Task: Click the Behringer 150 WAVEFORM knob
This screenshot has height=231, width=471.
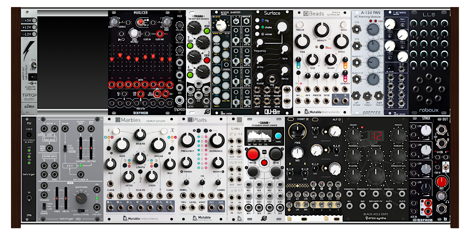Action: (82, 198)
